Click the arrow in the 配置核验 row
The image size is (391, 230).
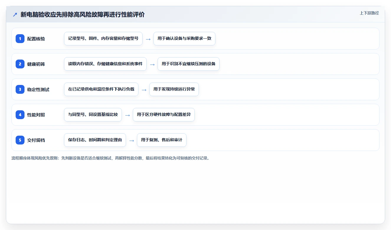[148, 39]
